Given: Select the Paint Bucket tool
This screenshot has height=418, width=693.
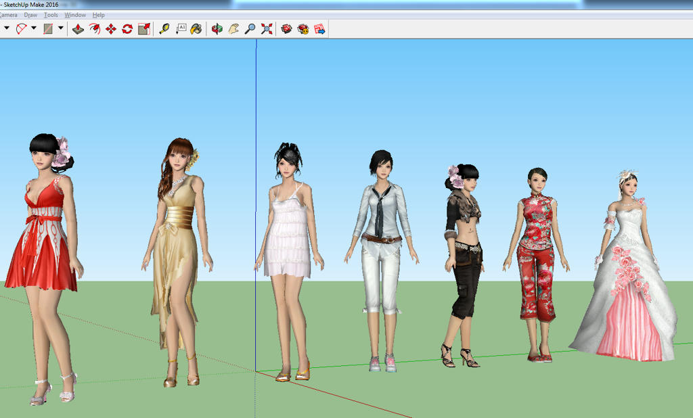Looking at the screenshot, I should pos(196,29).
